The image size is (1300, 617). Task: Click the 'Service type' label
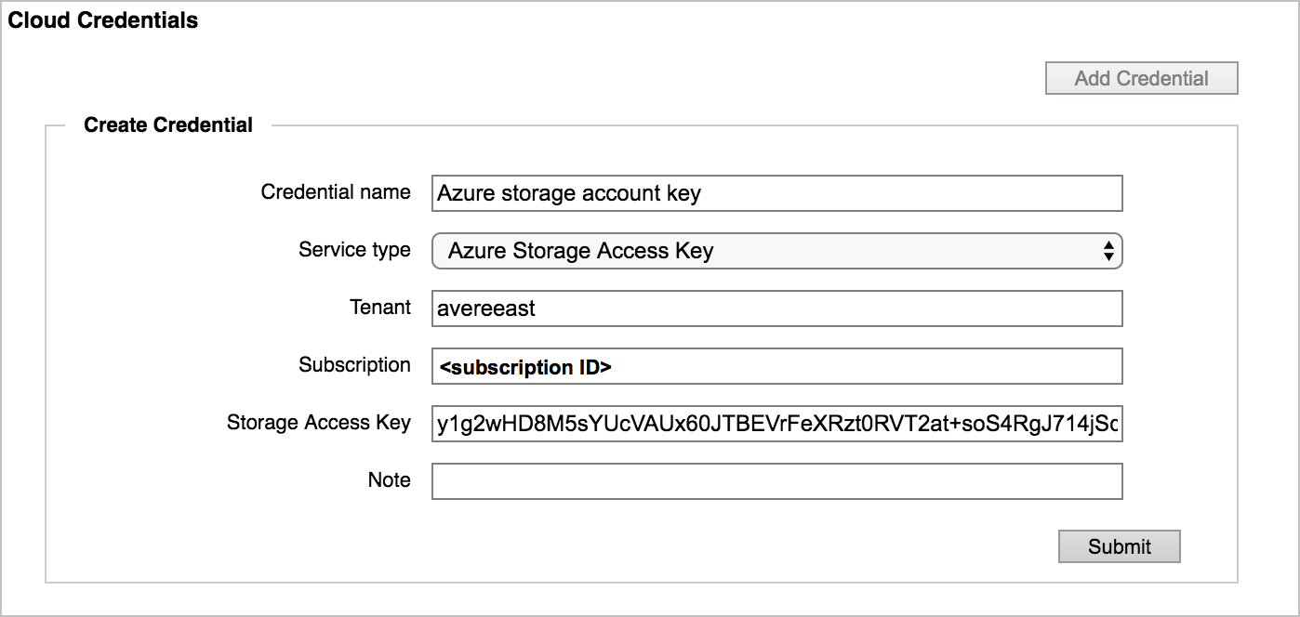[354, 250]
